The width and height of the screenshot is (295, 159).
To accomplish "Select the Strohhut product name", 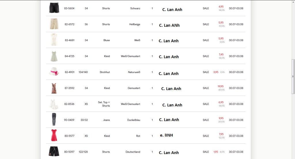I will 105,72.
